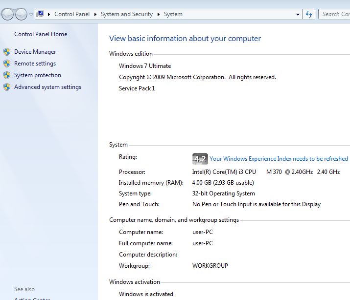Image resolution: width=350 pixels, height=300 pixels.
Task: Click the shield icon beside Device Manager
Action: [7, 52]
